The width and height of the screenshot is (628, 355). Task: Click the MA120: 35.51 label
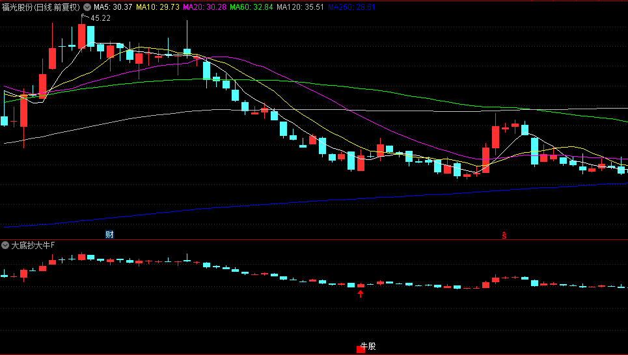point(301,7)
